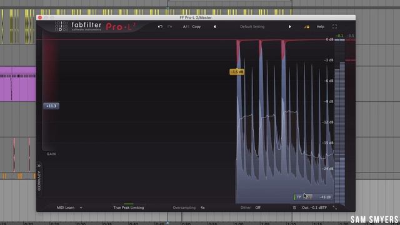Click Copy to copy A/B settings
Image resolution: width=400 pixels, height=225 pixels.
click(196, 26)
